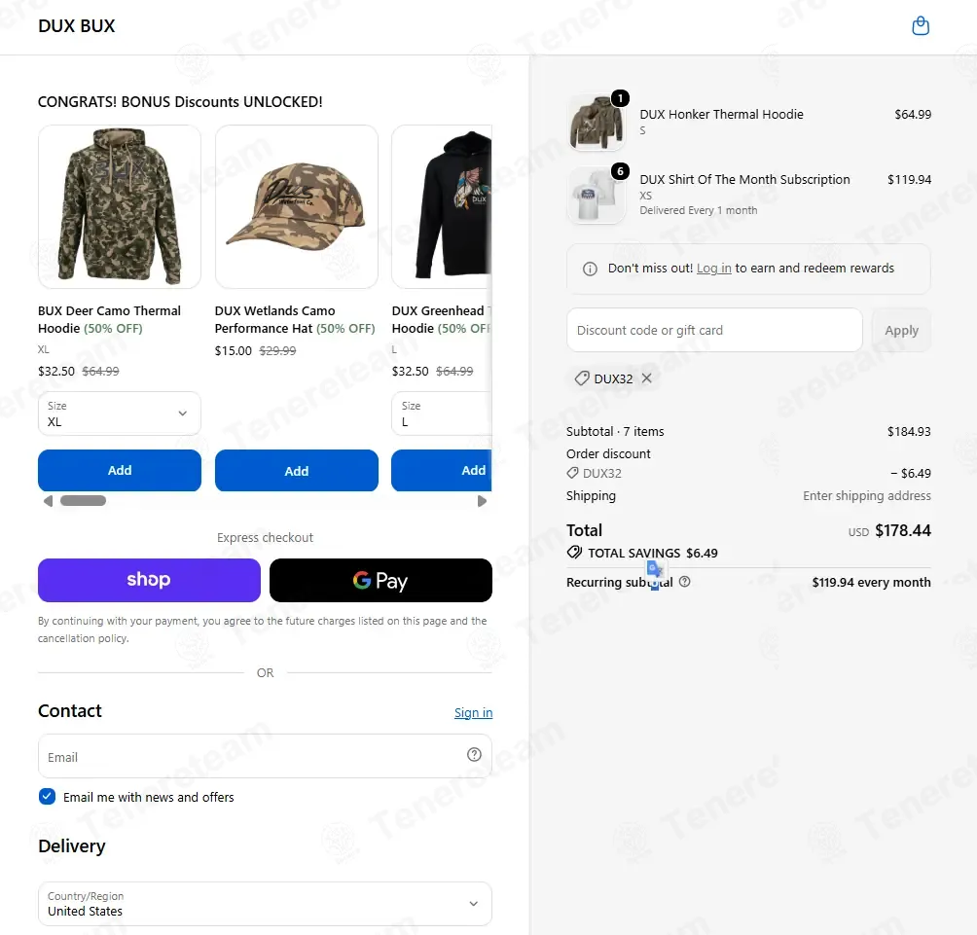Click the carousel left arrow
The height and width of the screenshot is (935, 977).
(48, 501)
